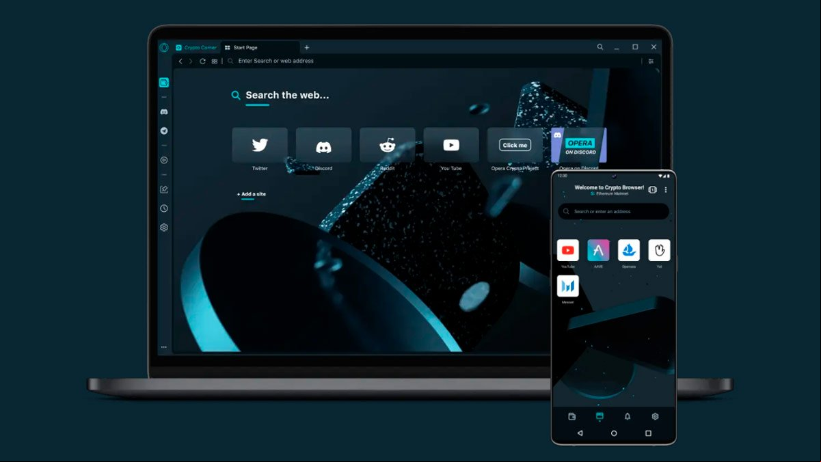This screenshot has width=821, height=462.
Task: Open Telegram in the laptop sidebar
Action: pyautogui.click(x=164, y=131)
